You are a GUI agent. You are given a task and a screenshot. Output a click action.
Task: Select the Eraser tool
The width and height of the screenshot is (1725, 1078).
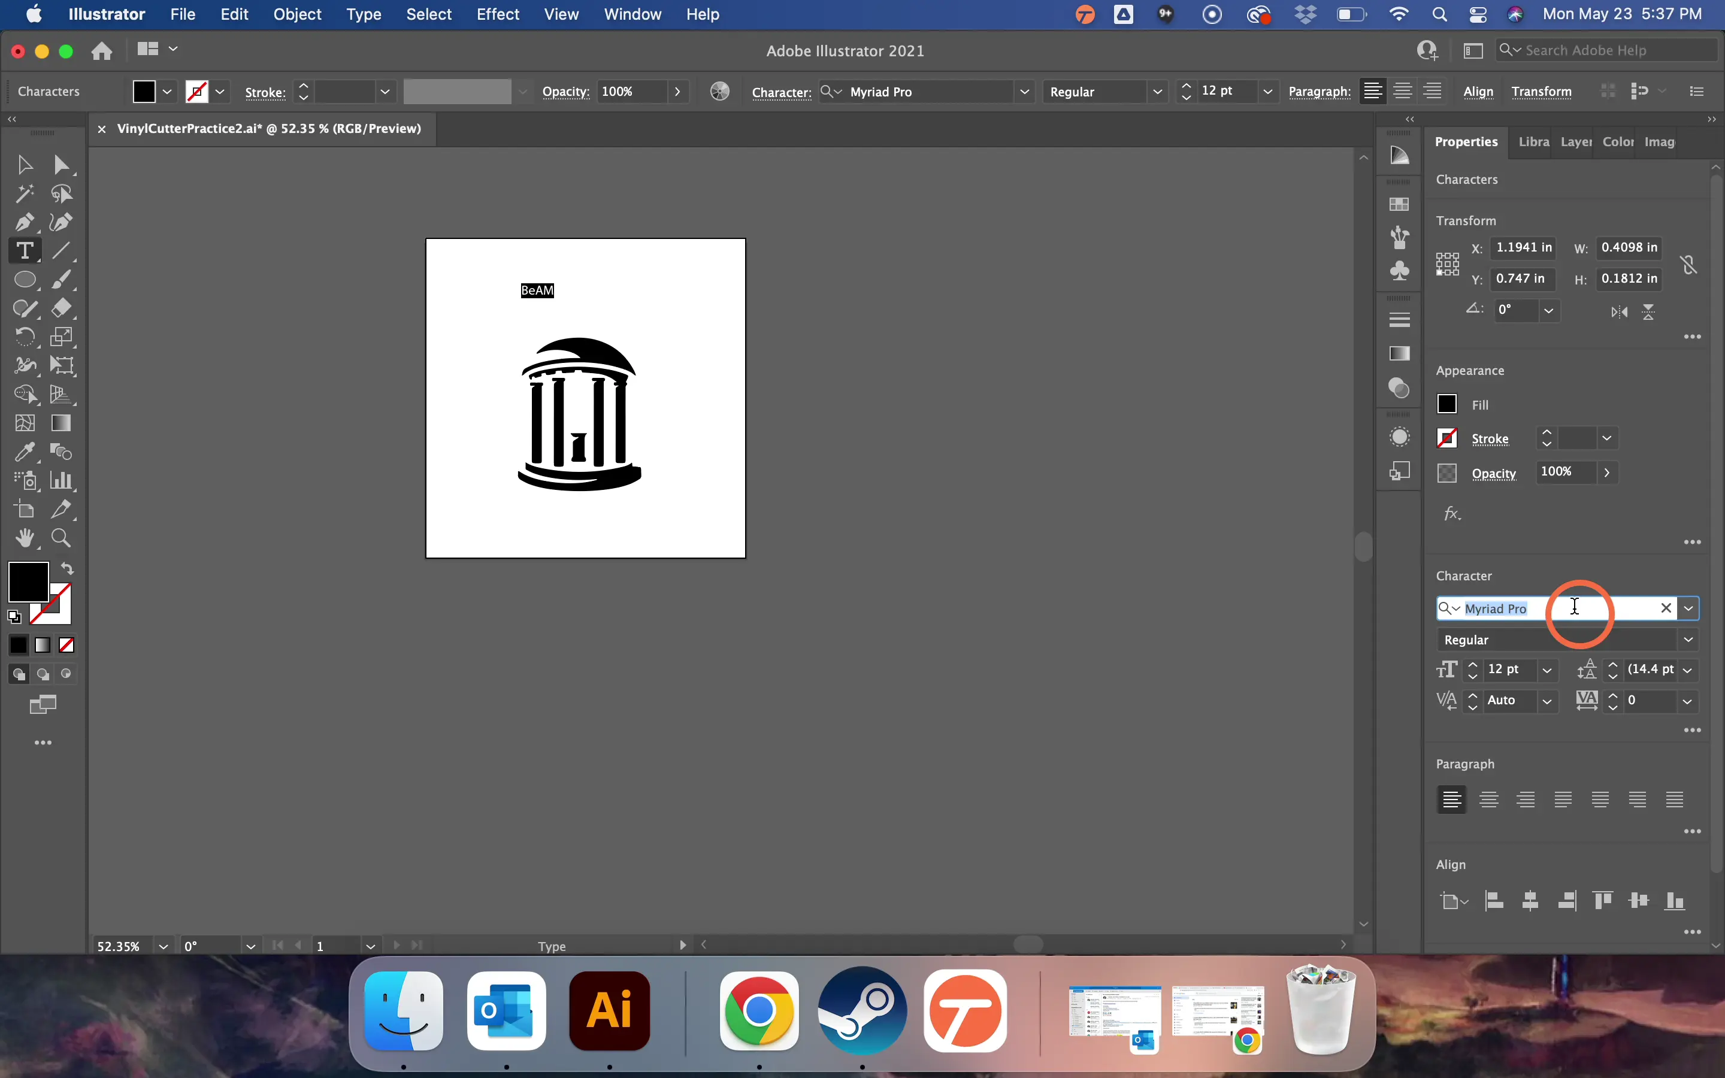coord(61,308)
